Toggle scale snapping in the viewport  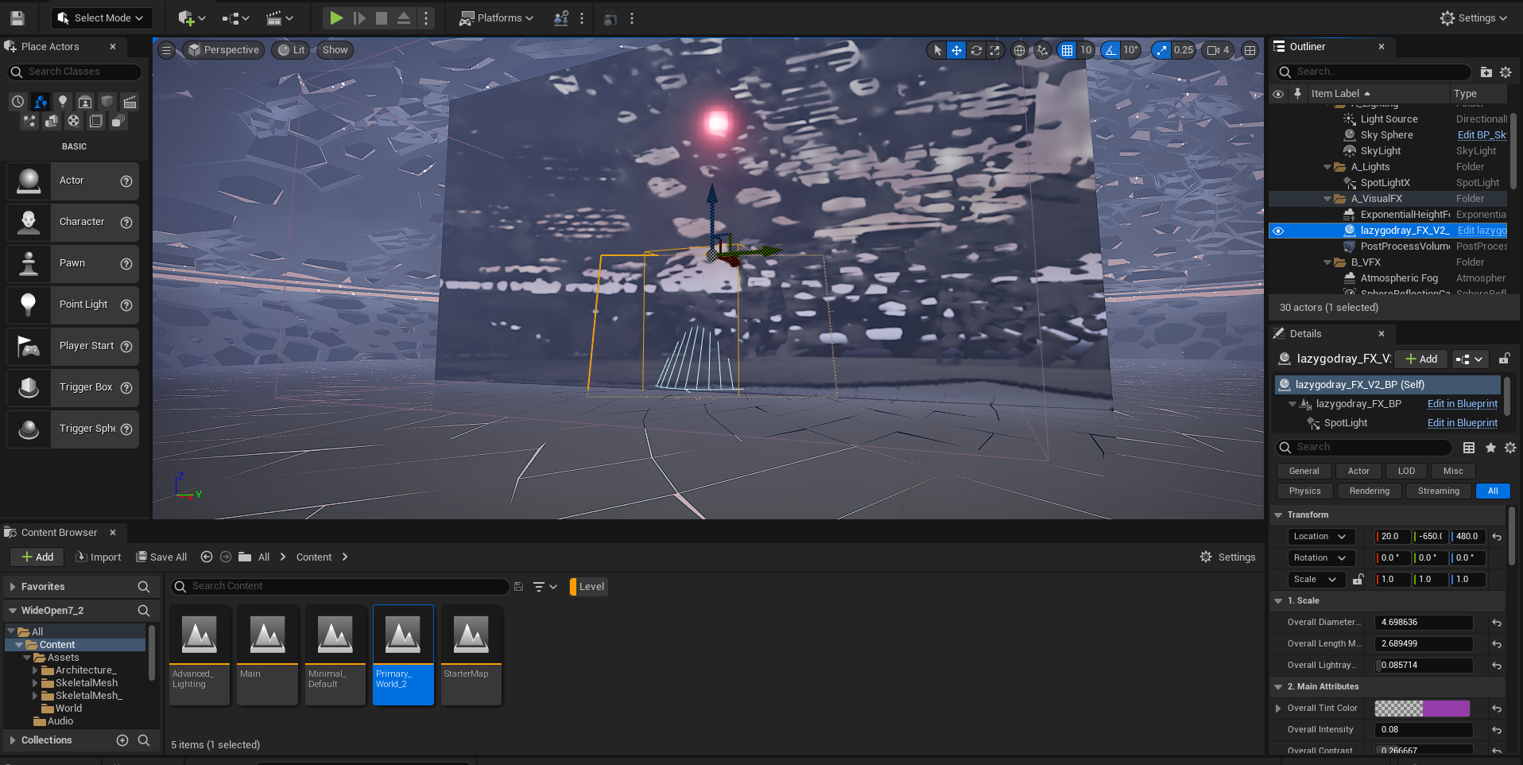click(x=1162, y=50)
